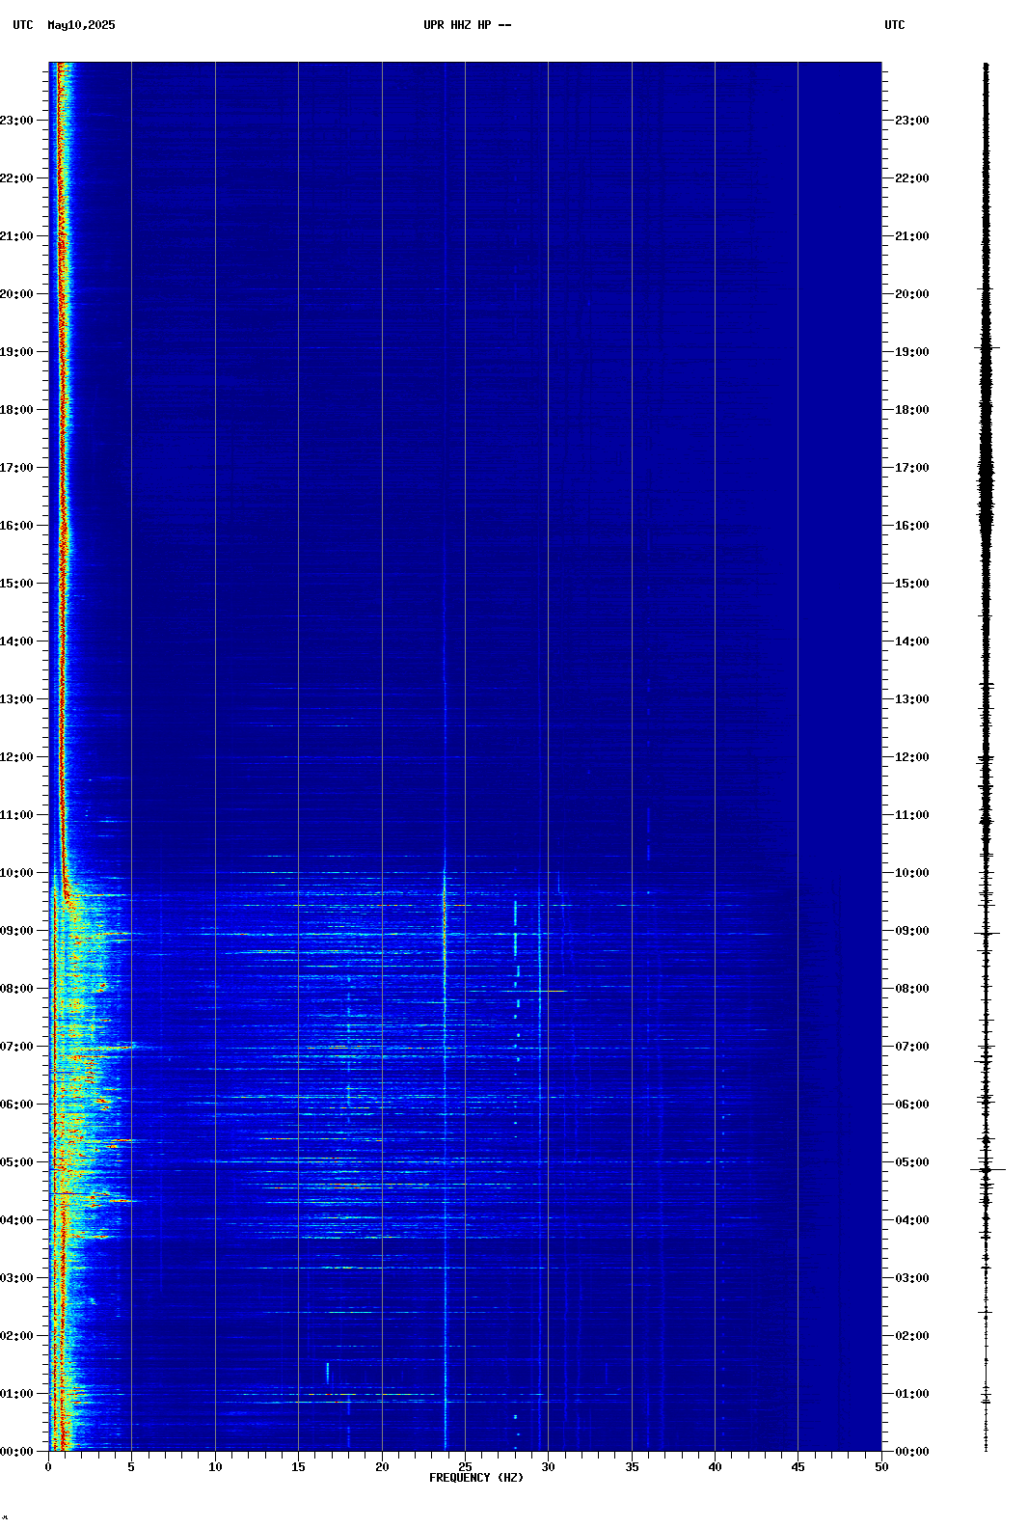Click the frequency axis tick label '25'
Screen dimensions: 1028x1528
coord(465,1467)
